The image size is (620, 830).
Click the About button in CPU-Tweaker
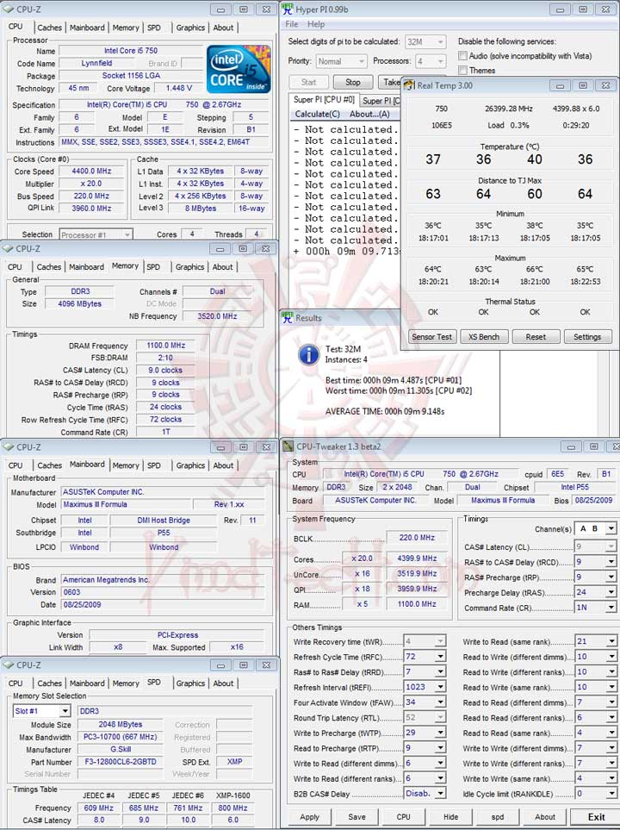click(x=545, y=817)
